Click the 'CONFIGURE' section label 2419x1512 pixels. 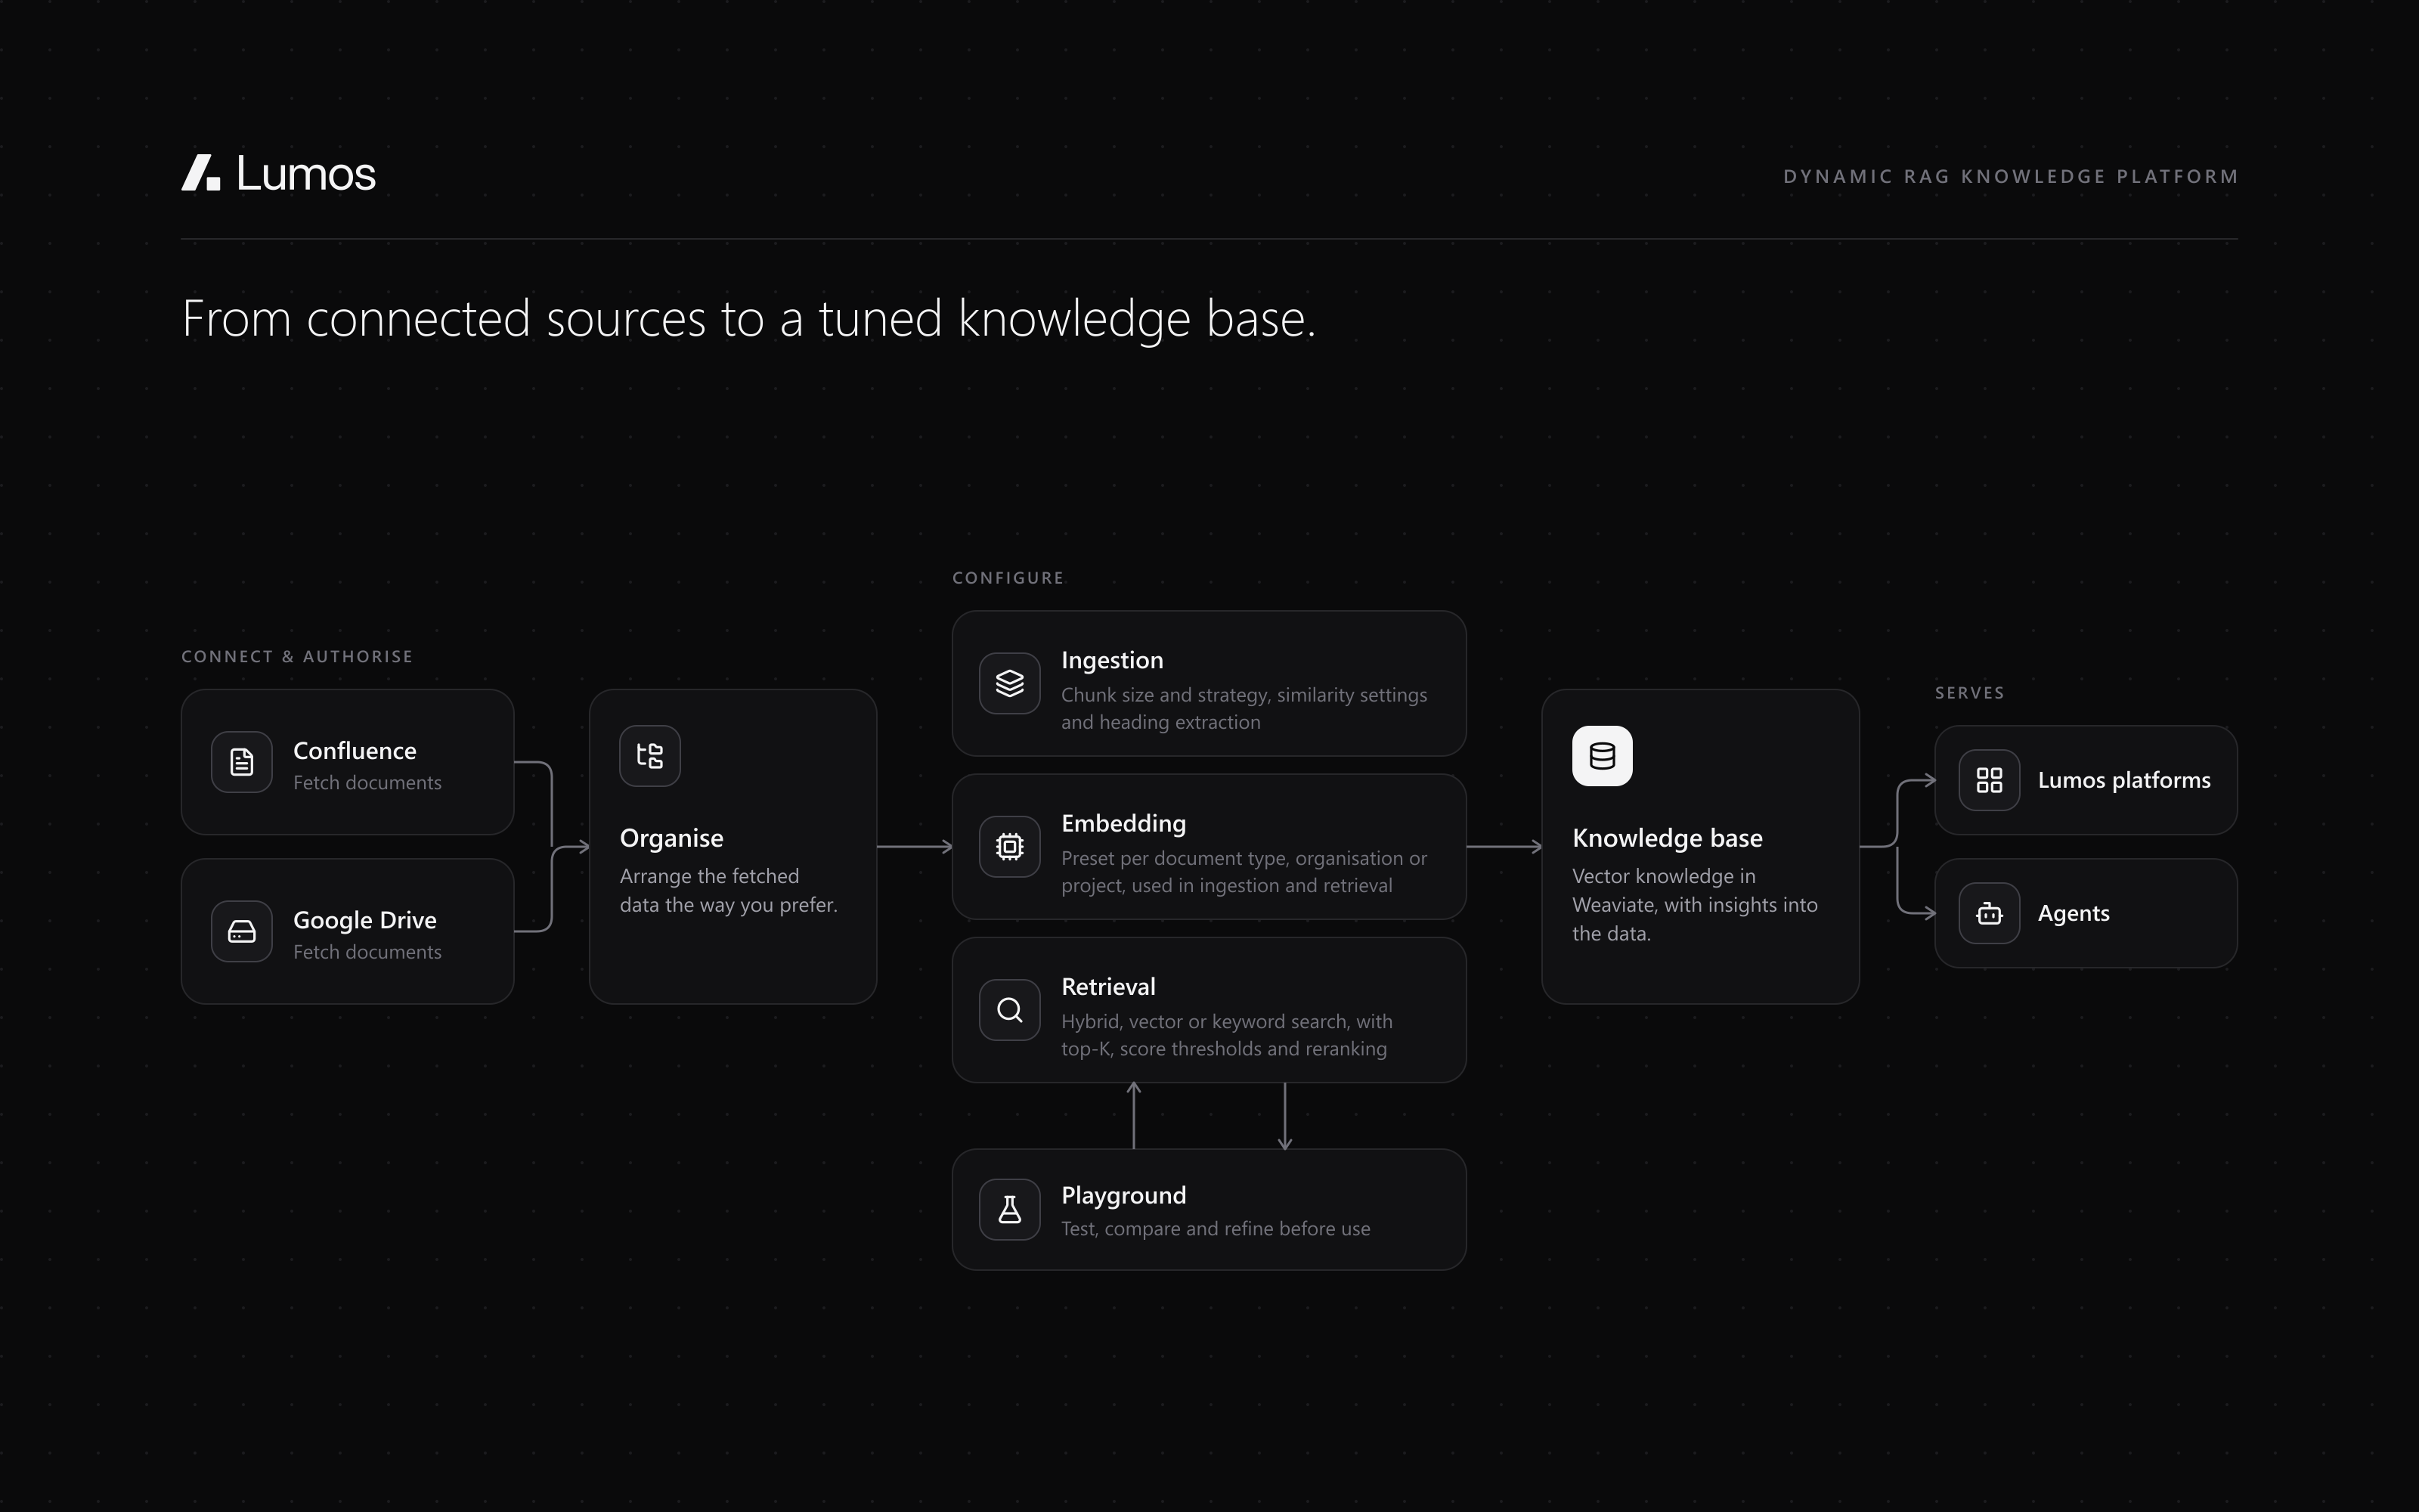(x=1008, y=578)
